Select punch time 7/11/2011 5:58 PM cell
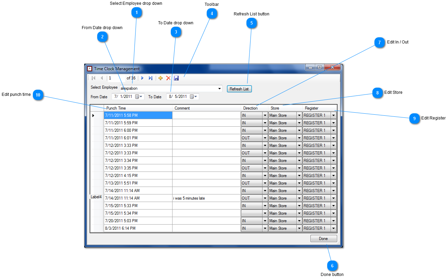This screenshot has width=447, height=278. point(138,115)
